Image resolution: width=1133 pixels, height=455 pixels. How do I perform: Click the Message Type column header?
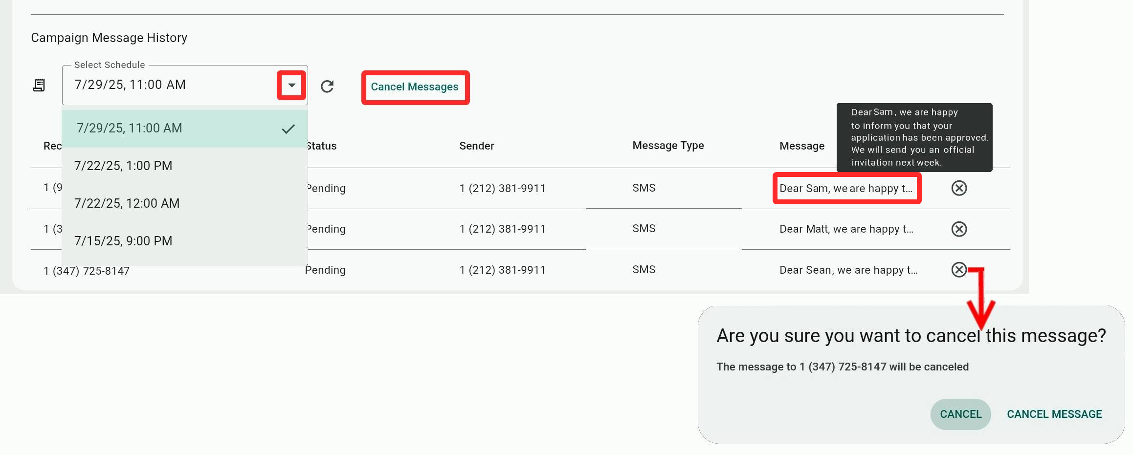pyautogui.click(x=668, y=146)
